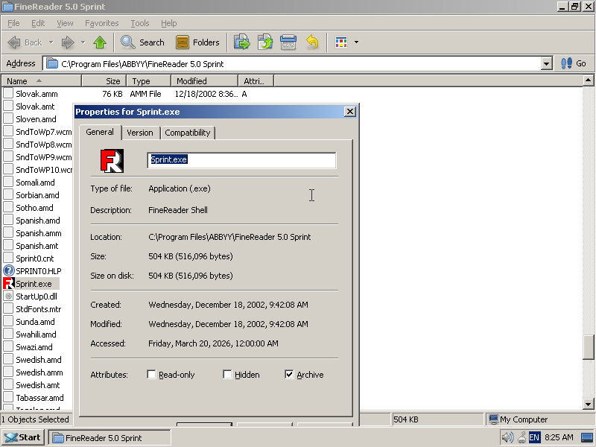Click the Copy To folder toolbar icon

tap(265, 42)
